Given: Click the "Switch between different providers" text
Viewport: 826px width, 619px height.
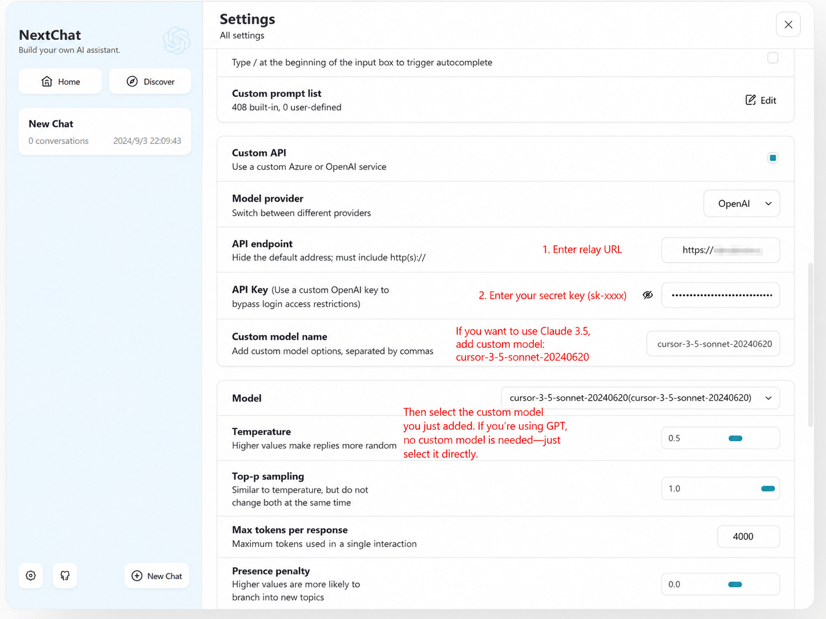Looking at the screenshot, I should coord(302,213).
